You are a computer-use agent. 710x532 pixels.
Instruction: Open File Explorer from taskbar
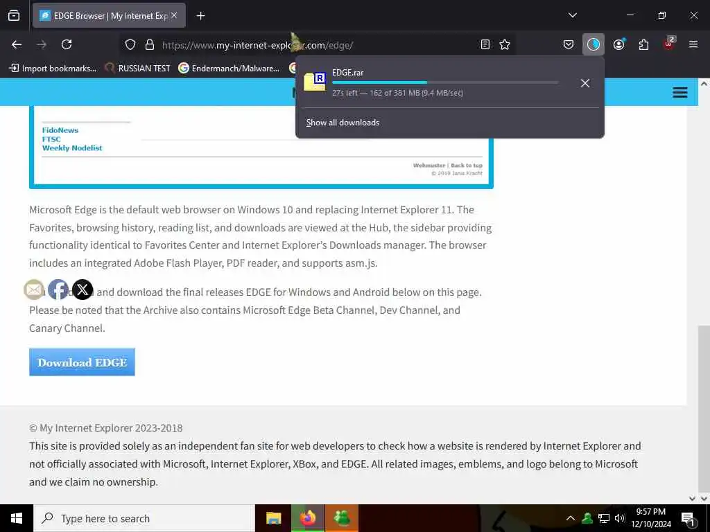(273, 518)
